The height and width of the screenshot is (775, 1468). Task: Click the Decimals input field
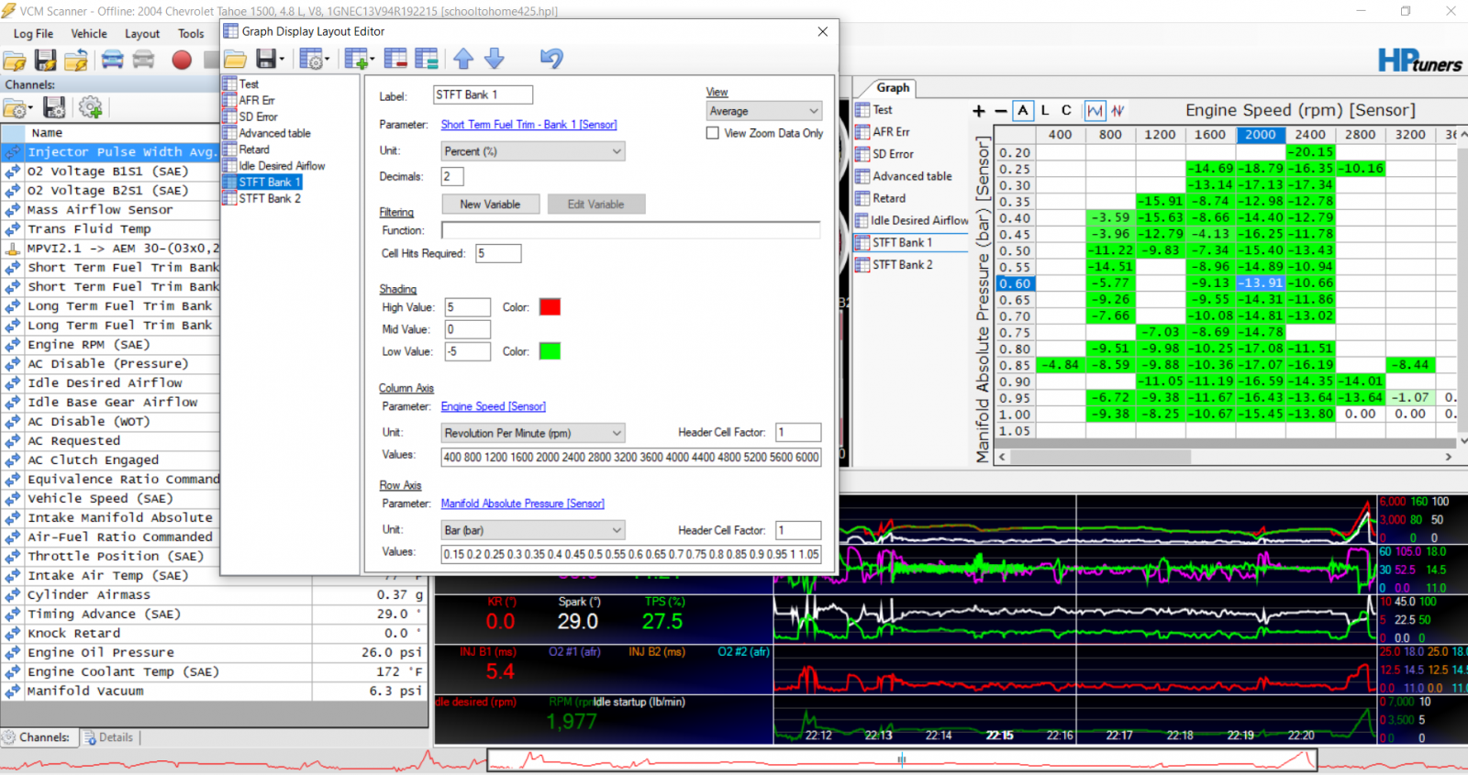click(452, 176)
